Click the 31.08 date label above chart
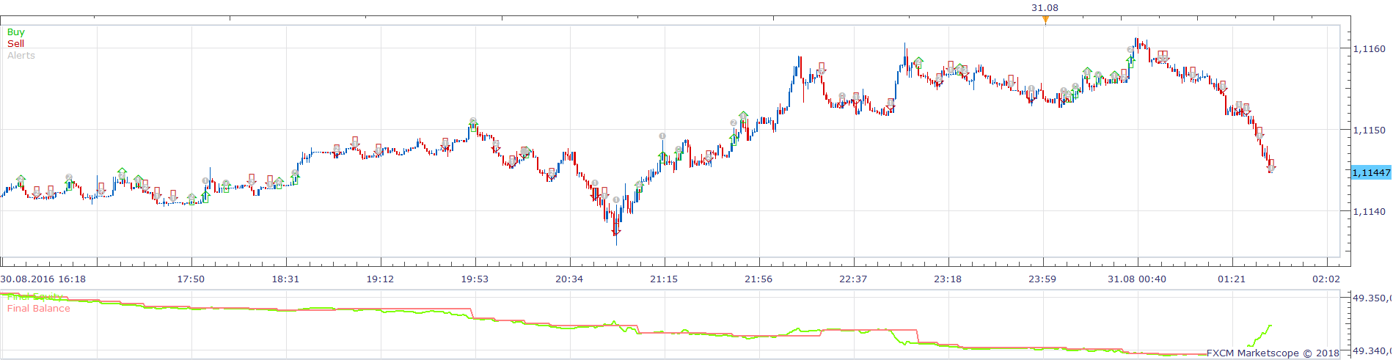This screenshot has width=1393, height=360. click(1045, 8)
